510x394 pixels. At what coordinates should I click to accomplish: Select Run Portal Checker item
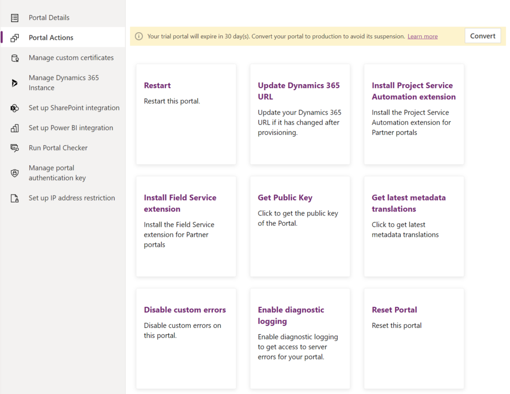(x=63, y=148)
